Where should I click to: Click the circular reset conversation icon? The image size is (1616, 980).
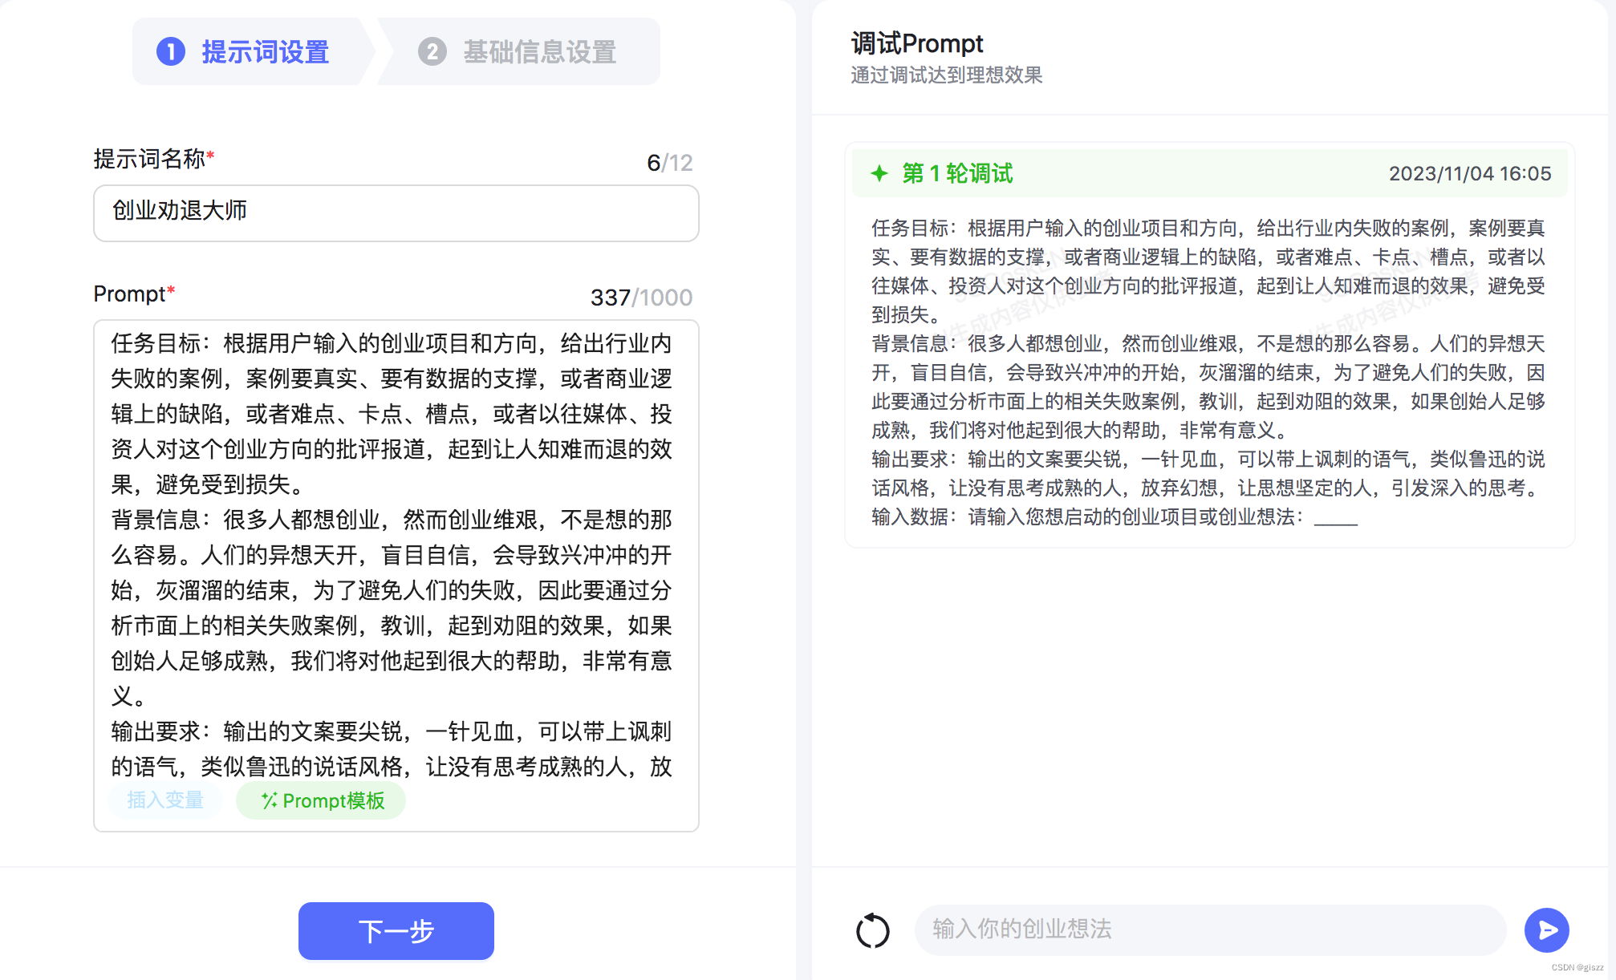(872, 931)
